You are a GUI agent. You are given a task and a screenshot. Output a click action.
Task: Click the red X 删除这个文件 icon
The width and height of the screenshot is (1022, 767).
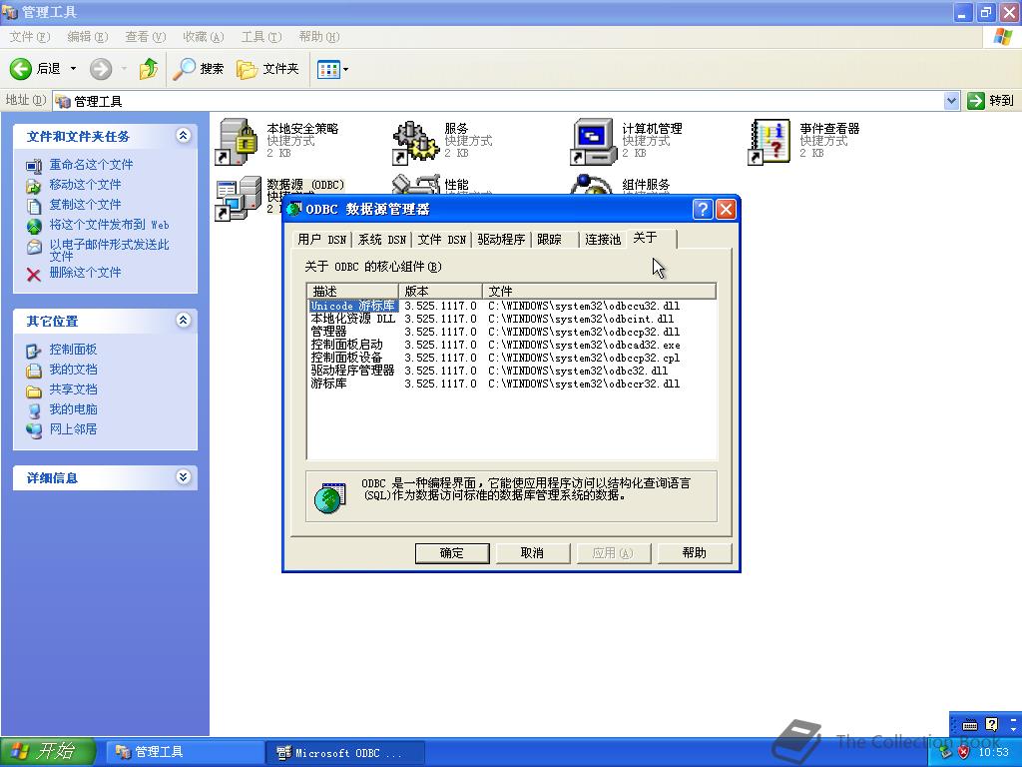34,274
